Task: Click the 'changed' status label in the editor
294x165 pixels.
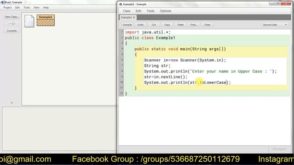Action: point(279,149)
